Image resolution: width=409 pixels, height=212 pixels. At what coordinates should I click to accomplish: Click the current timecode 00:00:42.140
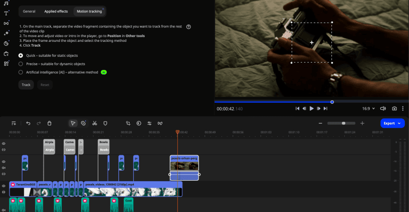click(x=229, y=109)
